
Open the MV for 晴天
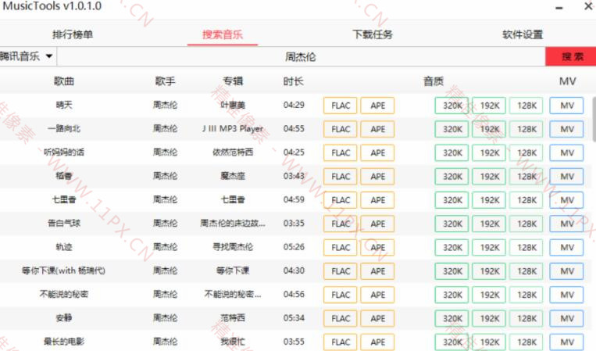point(567,106)
